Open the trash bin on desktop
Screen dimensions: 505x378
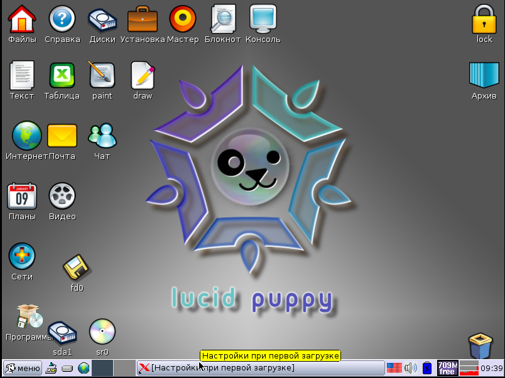481,346
